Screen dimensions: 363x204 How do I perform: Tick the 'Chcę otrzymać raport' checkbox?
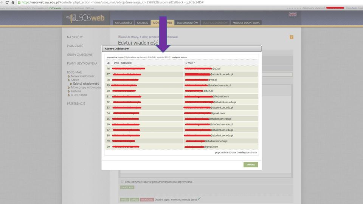pos(122,182)
